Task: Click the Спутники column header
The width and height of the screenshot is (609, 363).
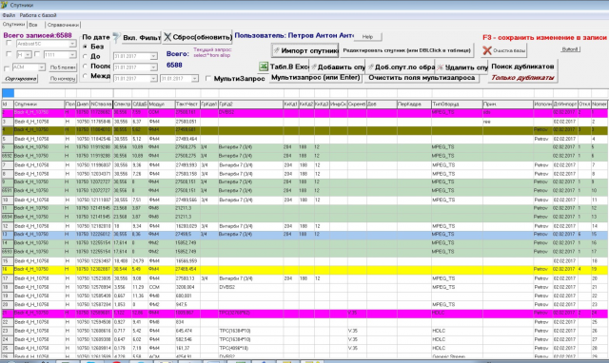Action: pyautogui.click(x=39, y=104)
